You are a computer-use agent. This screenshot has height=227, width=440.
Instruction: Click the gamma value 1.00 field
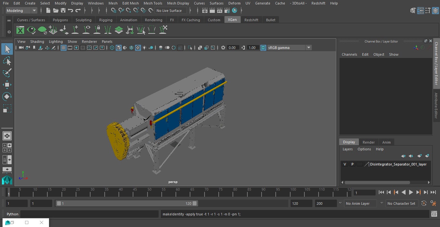[252, 48]
